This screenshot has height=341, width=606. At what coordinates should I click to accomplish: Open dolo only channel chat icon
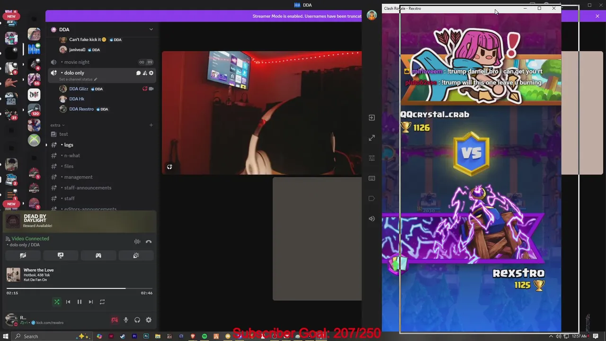coord(138,73)
